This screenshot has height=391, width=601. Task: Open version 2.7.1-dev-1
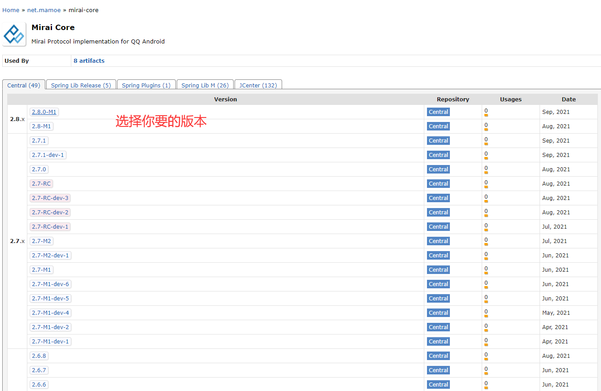tap(48, 155)
